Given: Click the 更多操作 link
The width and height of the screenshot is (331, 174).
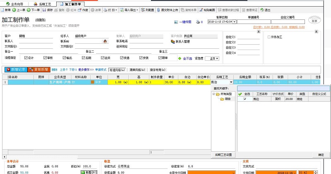Looking at the screenshot, I should click(x=86, y=69).
